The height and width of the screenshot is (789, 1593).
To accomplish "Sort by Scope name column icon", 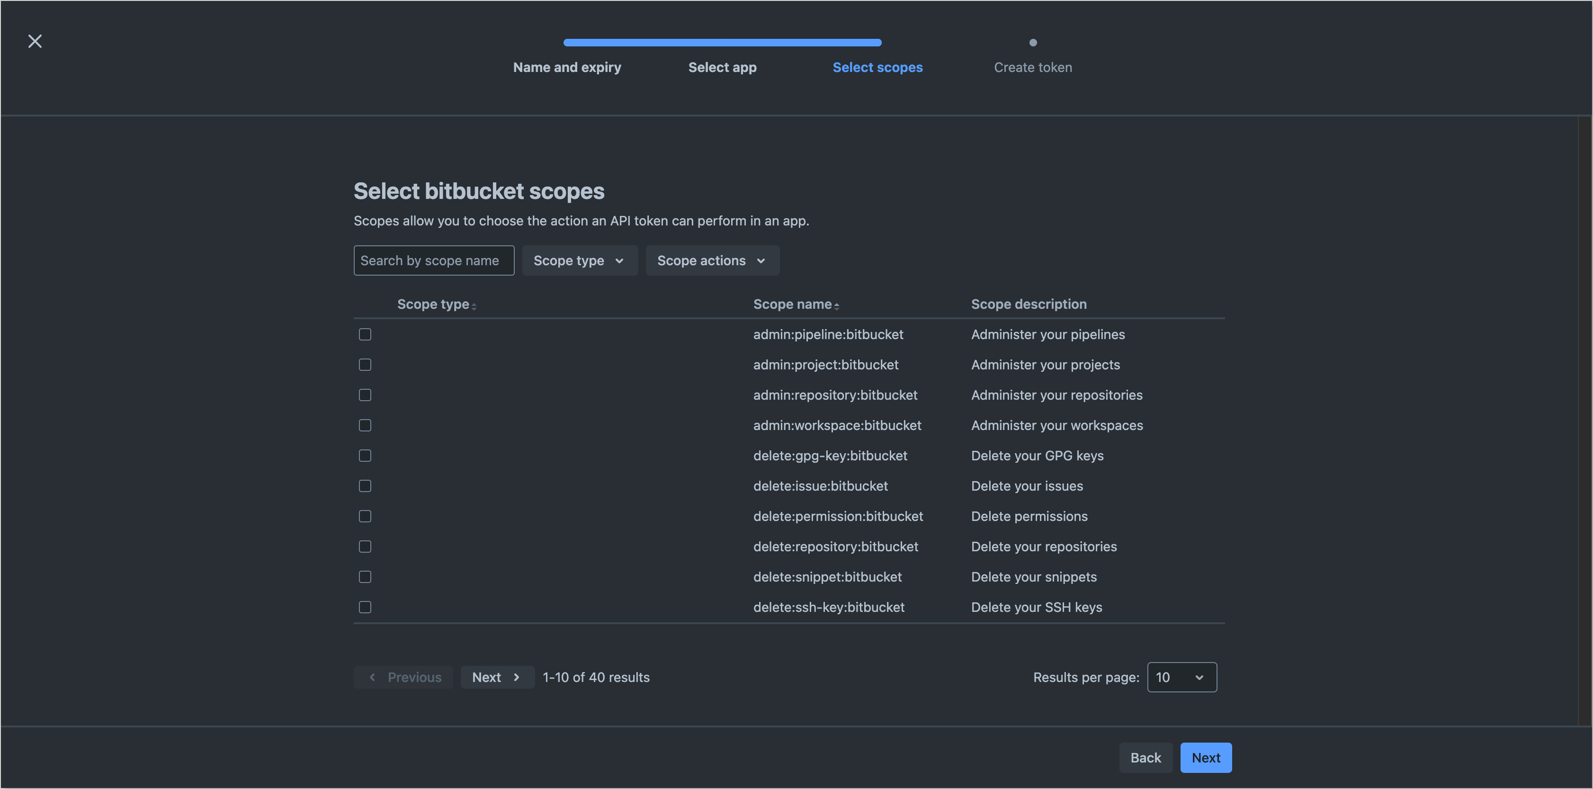I will point(836,305).
